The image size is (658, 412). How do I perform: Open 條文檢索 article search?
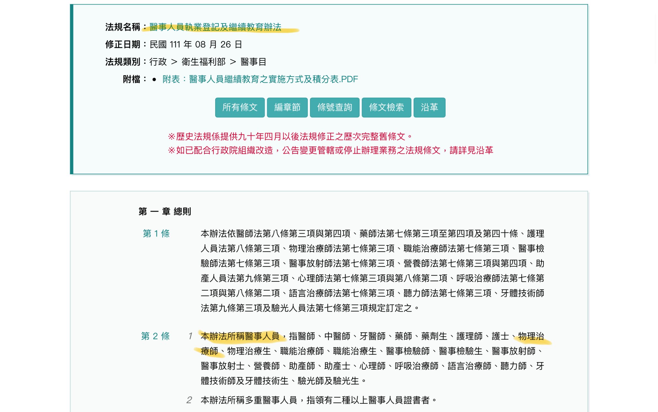386,107
